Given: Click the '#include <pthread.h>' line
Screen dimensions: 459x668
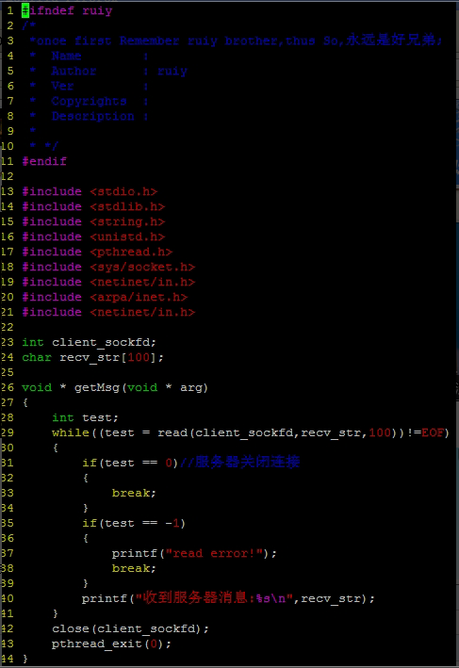Looking at the screenshot, I should (x=97, y=252).
